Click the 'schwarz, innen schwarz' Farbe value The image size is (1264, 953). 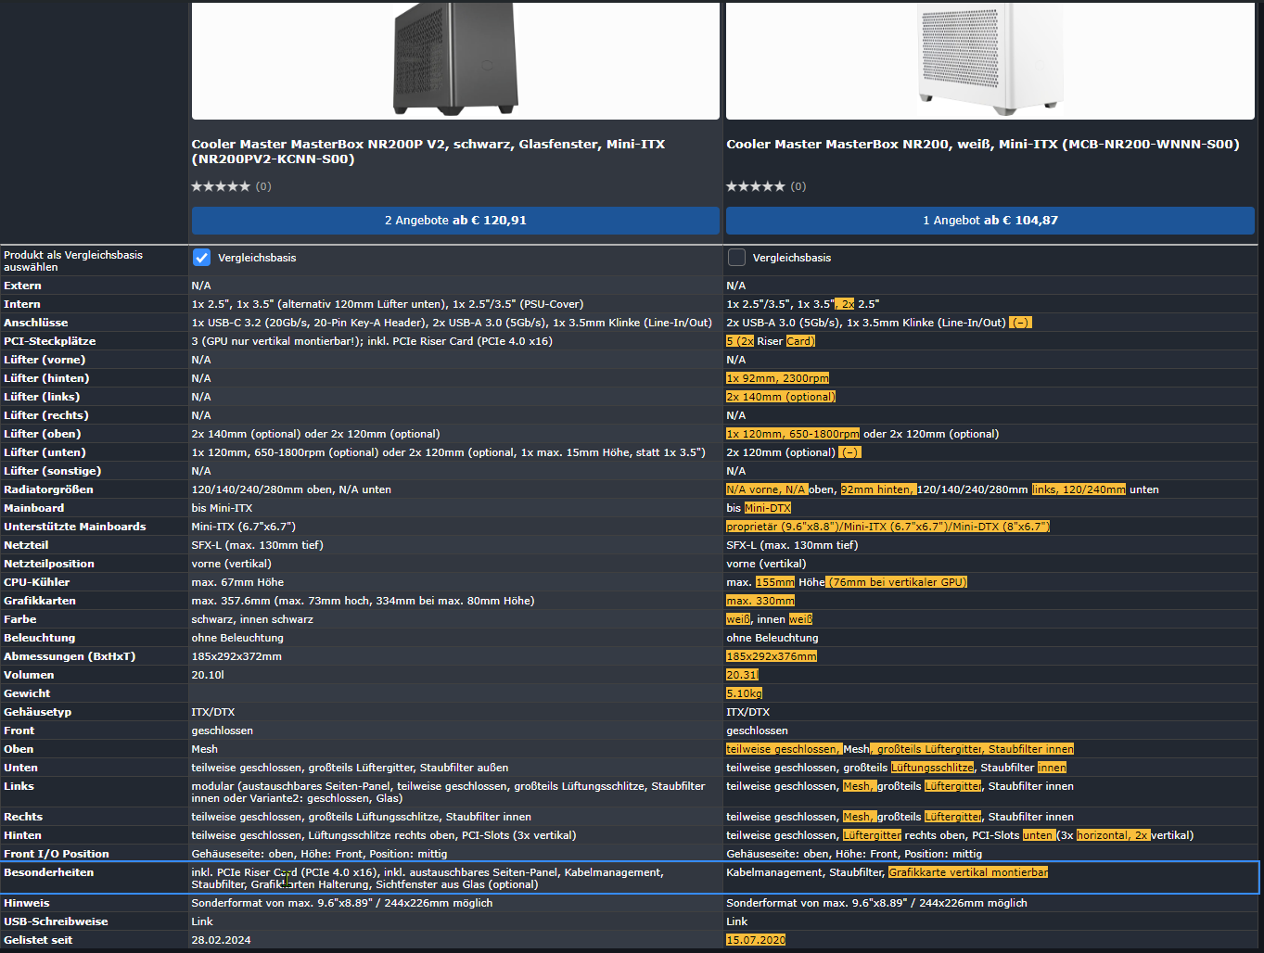click(x=252, y=619)
